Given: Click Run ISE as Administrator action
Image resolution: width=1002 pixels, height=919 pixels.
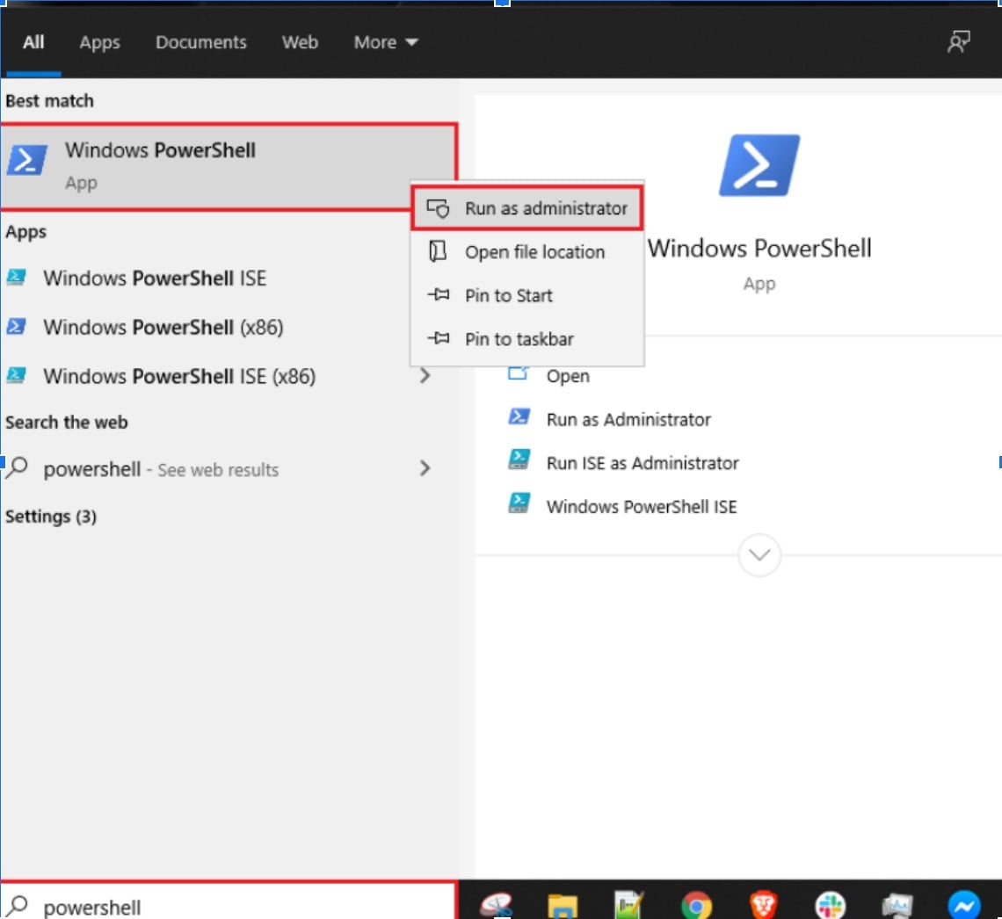Looking at the screenshot, I should 642,463.
